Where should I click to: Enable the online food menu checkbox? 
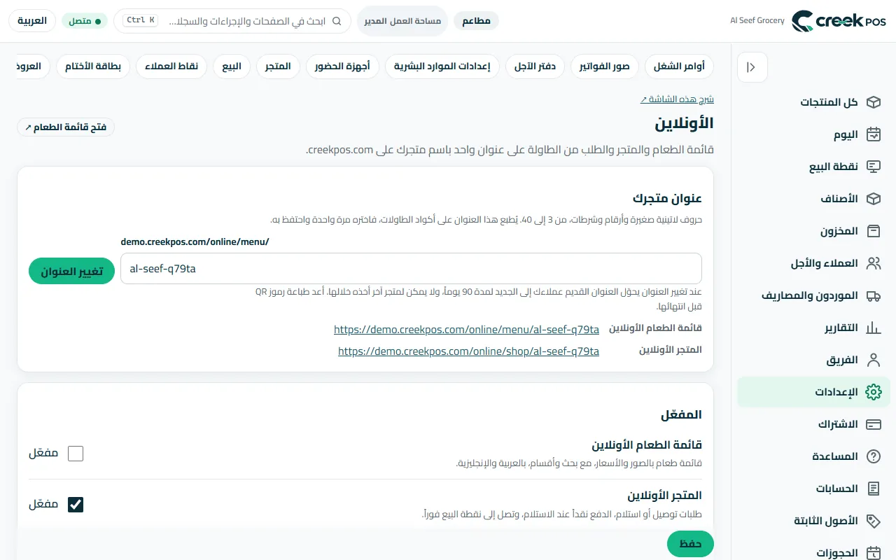76,454
